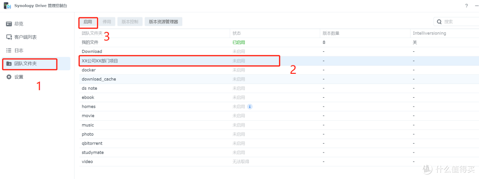
Task: Click the 版本控制 button
Action: click(x=130, y=22)
